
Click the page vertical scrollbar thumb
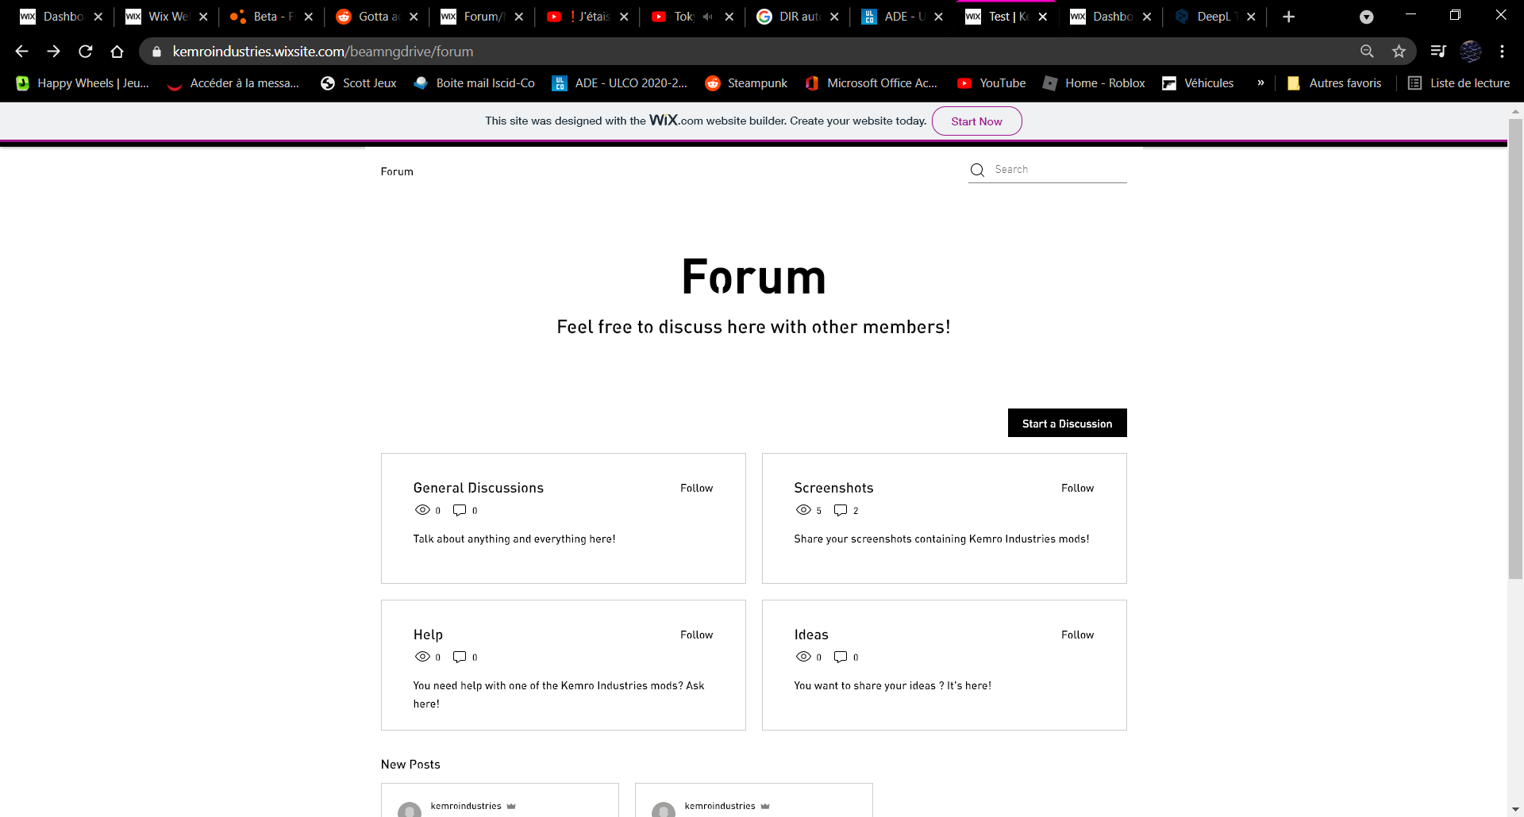click(1515, 349)
